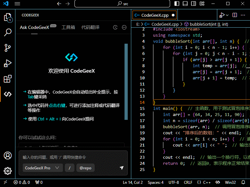Switch to the 代码翻译 tab
Viewport: 250px width, 187px height.
click(91, 27)
